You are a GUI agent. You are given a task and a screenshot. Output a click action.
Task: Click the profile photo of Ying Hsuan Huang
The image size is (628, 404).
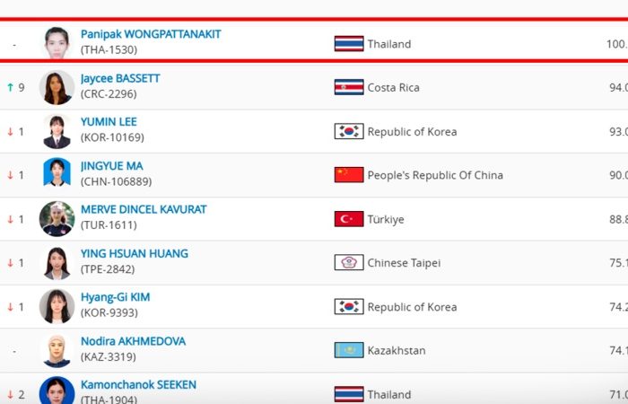point(57,263)
